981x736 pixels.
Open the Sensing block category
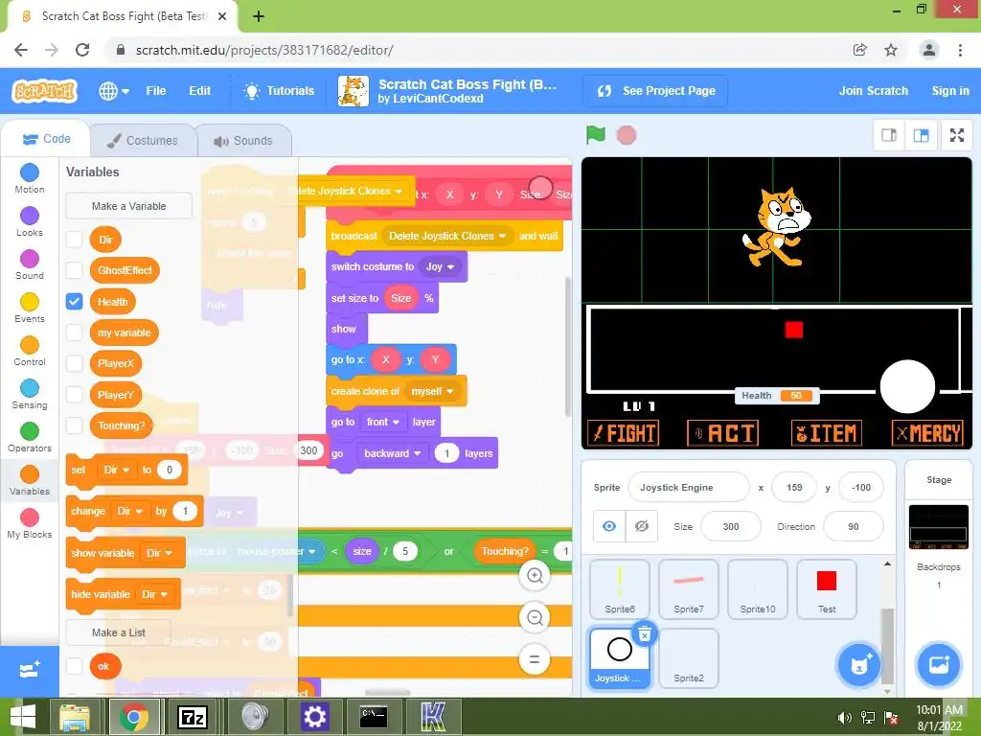coord(30,395)
